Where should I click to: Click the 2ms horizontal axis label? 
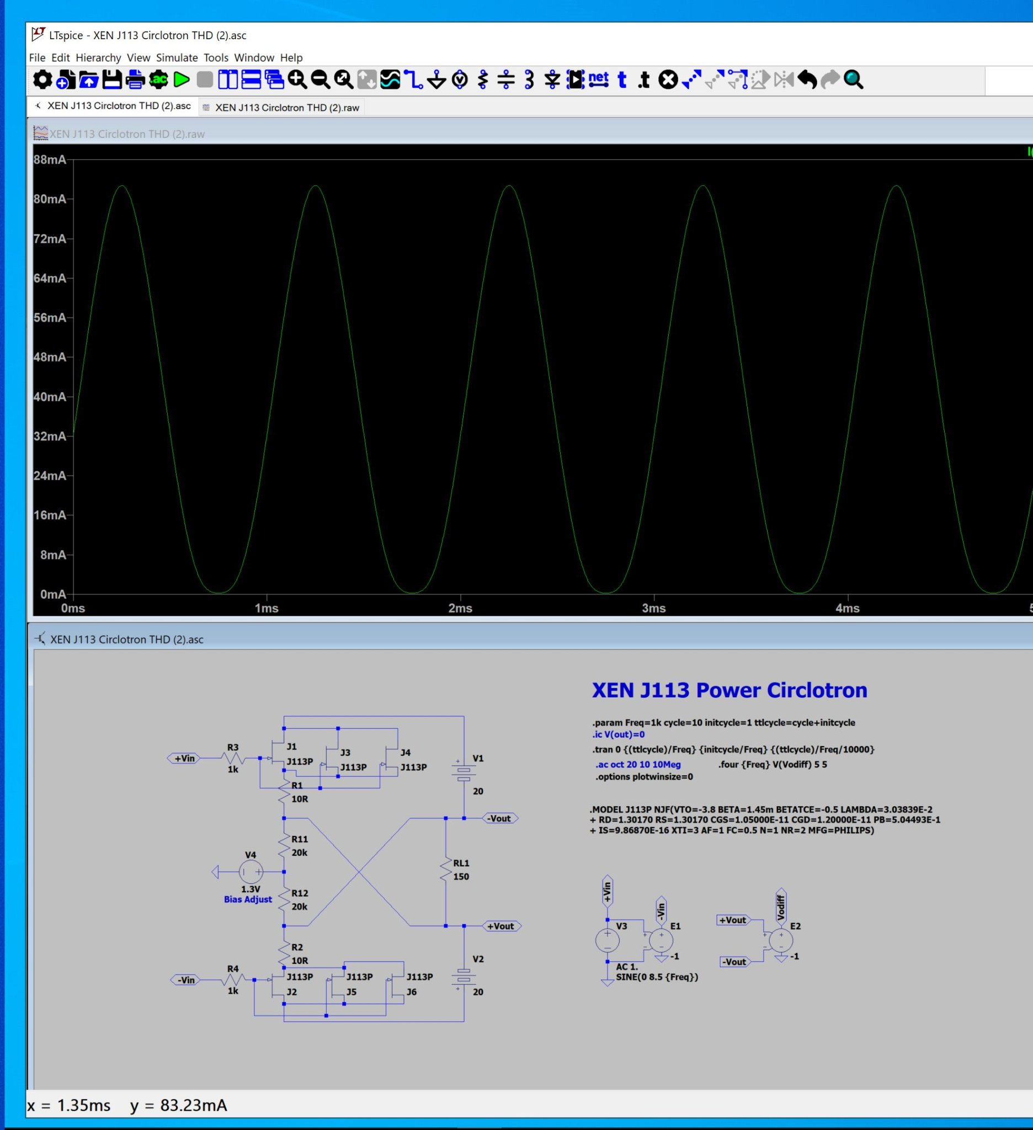click(x=460, y=608)
